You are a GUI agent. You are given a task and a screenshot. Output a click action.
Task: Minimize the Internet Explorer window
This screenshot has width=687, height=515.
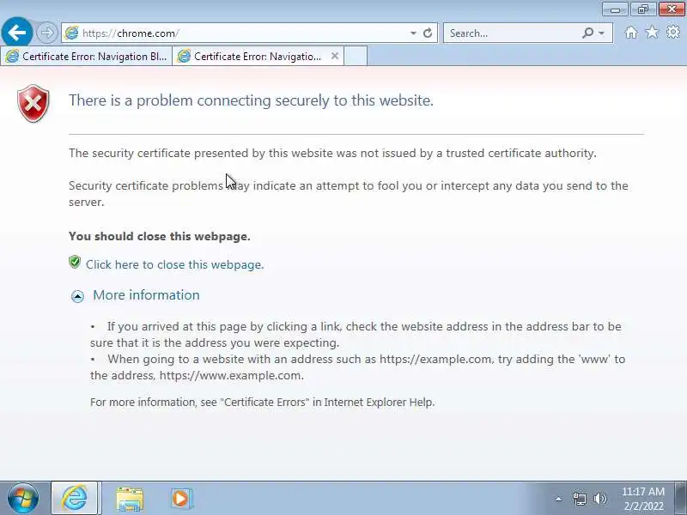pos(615,9)
